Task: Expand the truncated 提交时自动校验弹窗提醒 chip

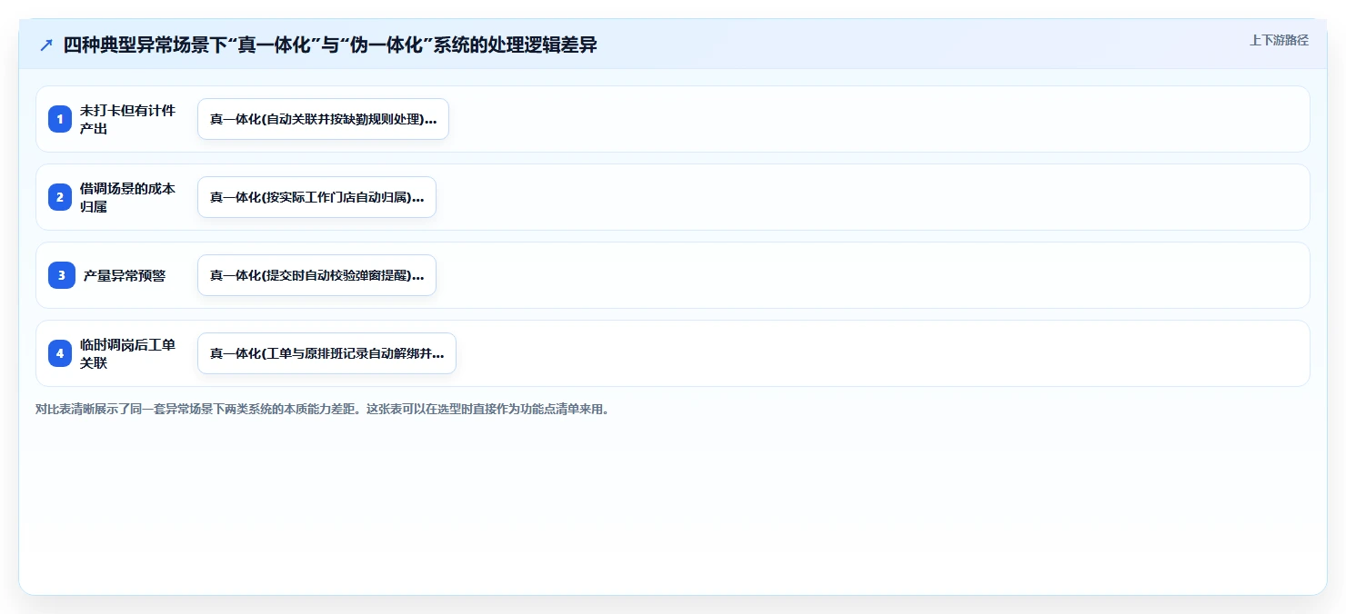Action: [316, 275]
